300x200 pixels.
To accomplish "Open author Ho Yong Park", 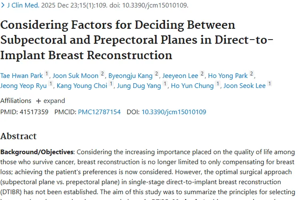I will tap(228, 75).
